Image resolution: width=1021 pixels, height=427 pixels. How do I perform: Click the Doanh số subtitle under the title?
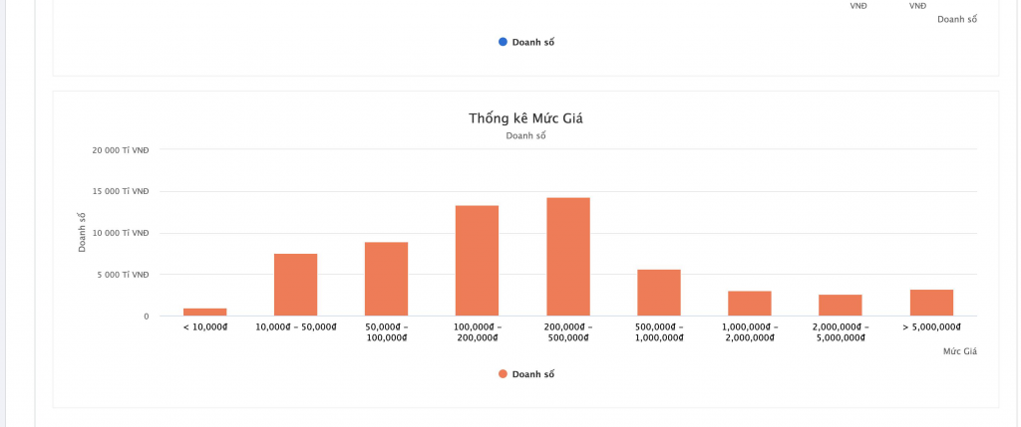tap(525, 135)
